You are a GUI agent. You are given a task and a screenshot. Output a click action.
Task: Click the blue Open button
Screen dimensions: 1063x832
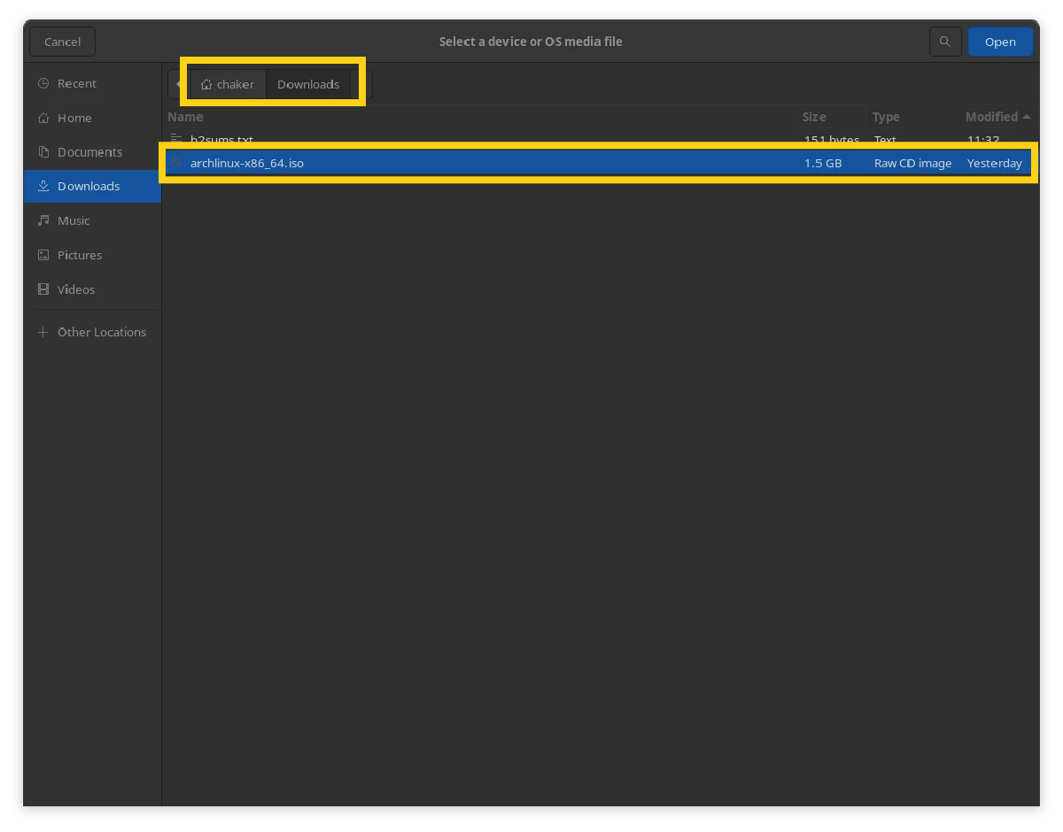1000,42
